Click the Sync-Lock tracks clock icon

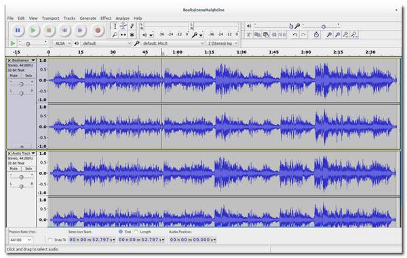click(316, 35)
